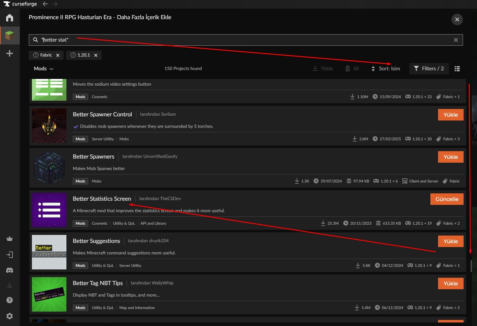Select the Minecraft game icon
This screenshot has height=326, width=477.
tap(10, 35)
